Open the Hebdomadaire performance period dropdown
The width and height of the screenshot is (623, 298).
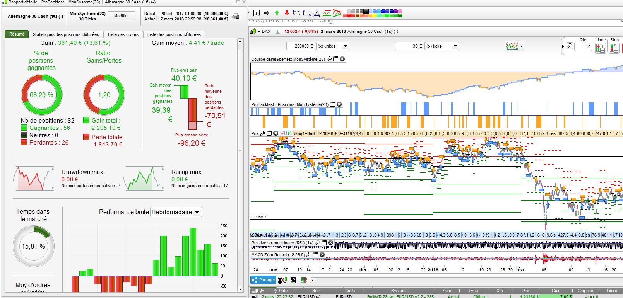[176, 212]
